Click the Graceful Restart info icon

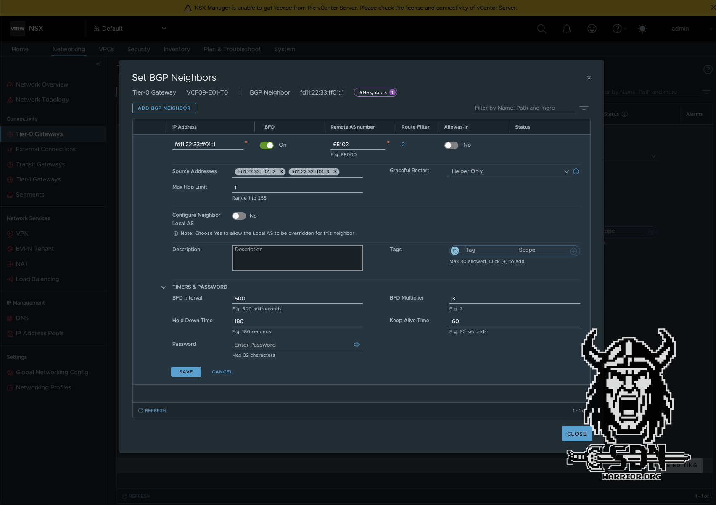576,171
